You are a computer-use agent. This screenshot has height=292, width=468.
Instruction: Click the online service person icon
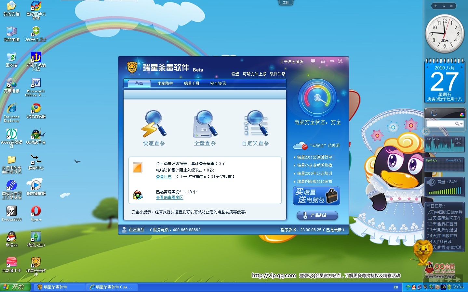click(x=124, y=230)
